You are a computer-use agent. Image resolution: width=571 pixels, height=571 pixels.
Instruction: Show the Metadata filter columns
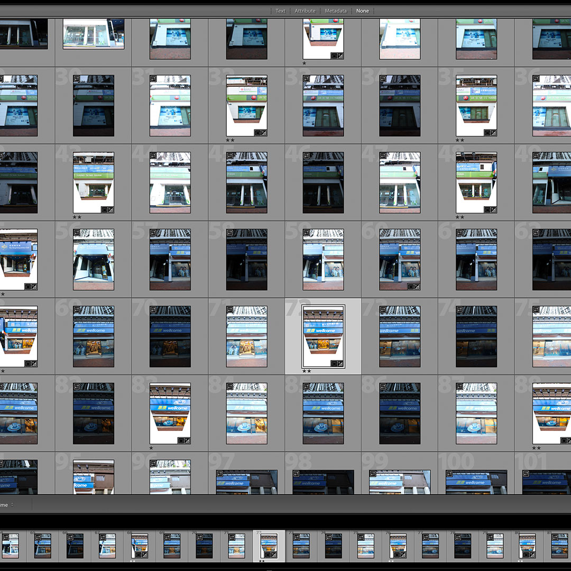(x=336, y=11)
